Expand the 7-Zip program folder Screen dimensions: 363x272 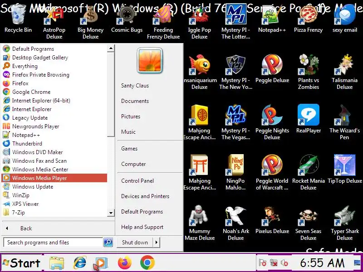[54, 212]
